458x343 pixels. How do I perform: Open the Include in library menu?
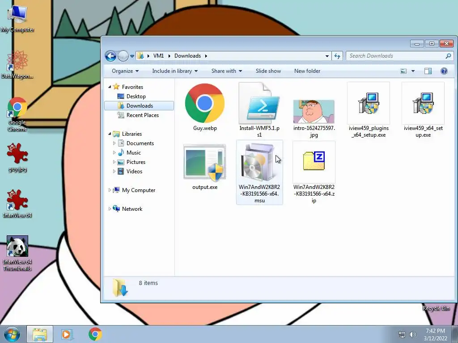(x=175, y=71)
